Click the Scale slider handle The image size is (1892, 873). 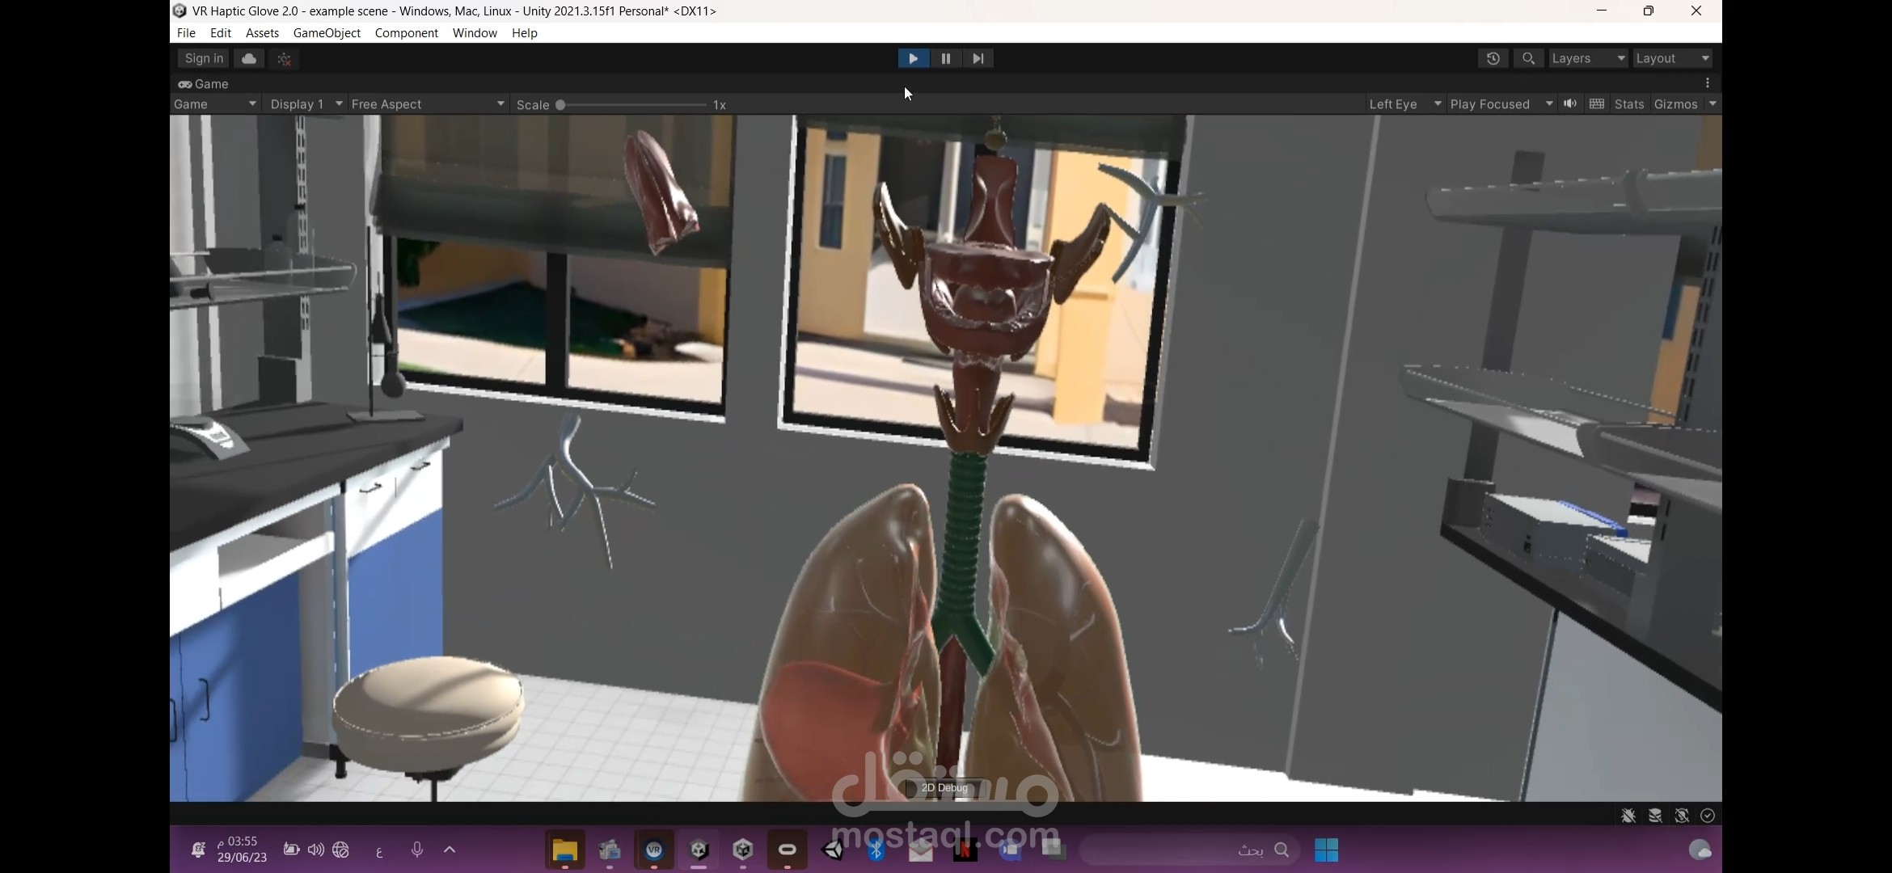click(x=560, y=105)
